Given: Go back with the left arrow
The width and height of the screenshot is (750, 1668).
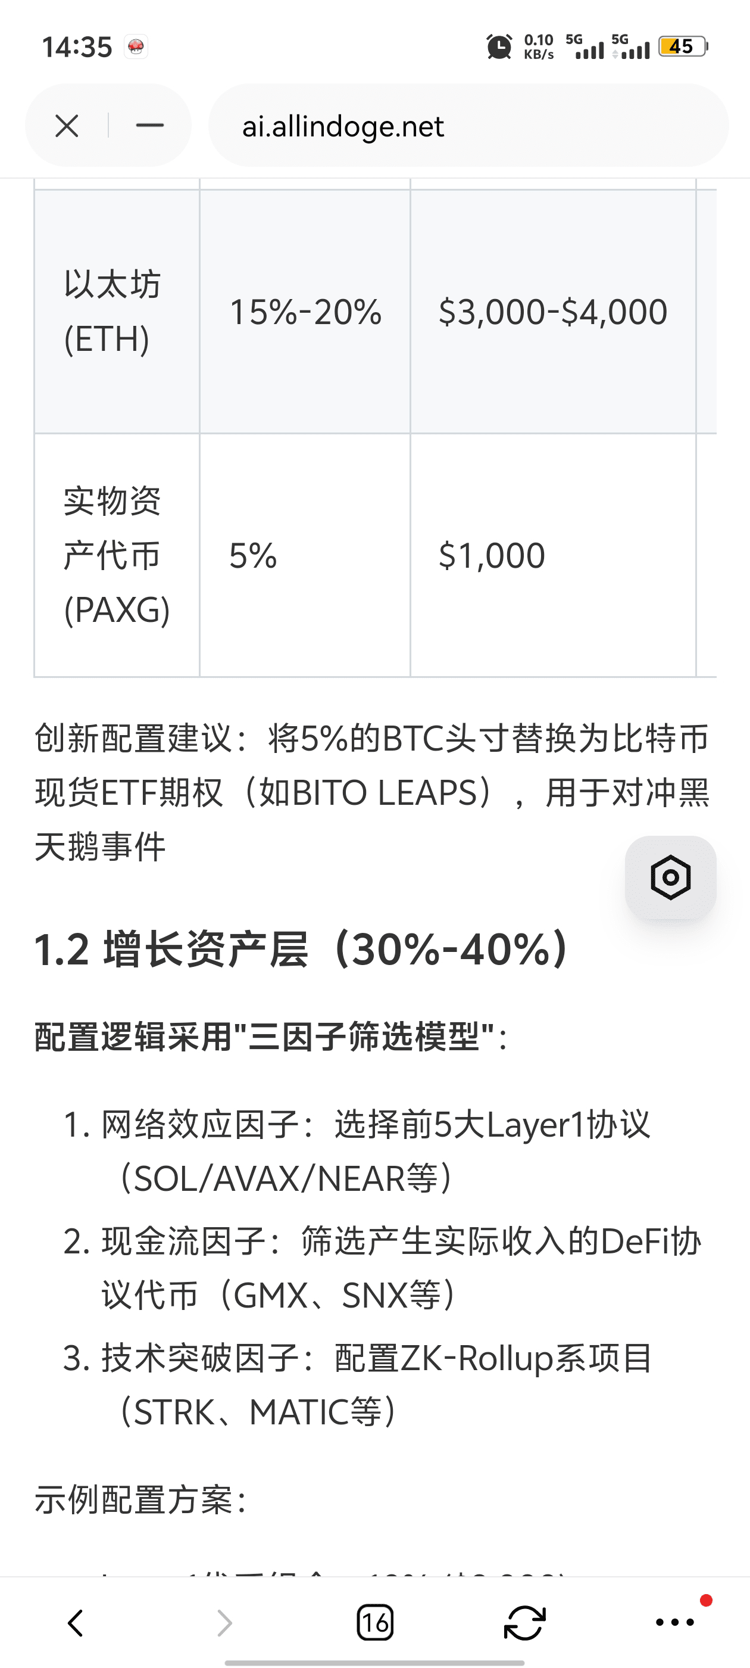Looking at the screenshot, I should coord(75,1623).
